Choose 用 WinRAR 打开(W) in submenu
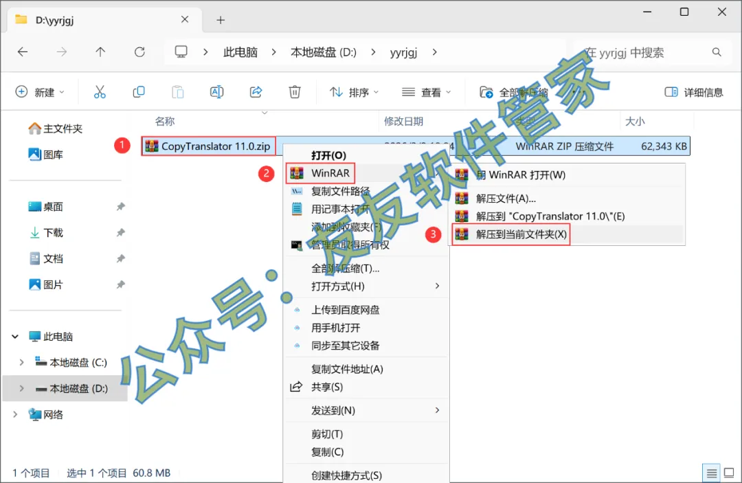 coord(567,175)
